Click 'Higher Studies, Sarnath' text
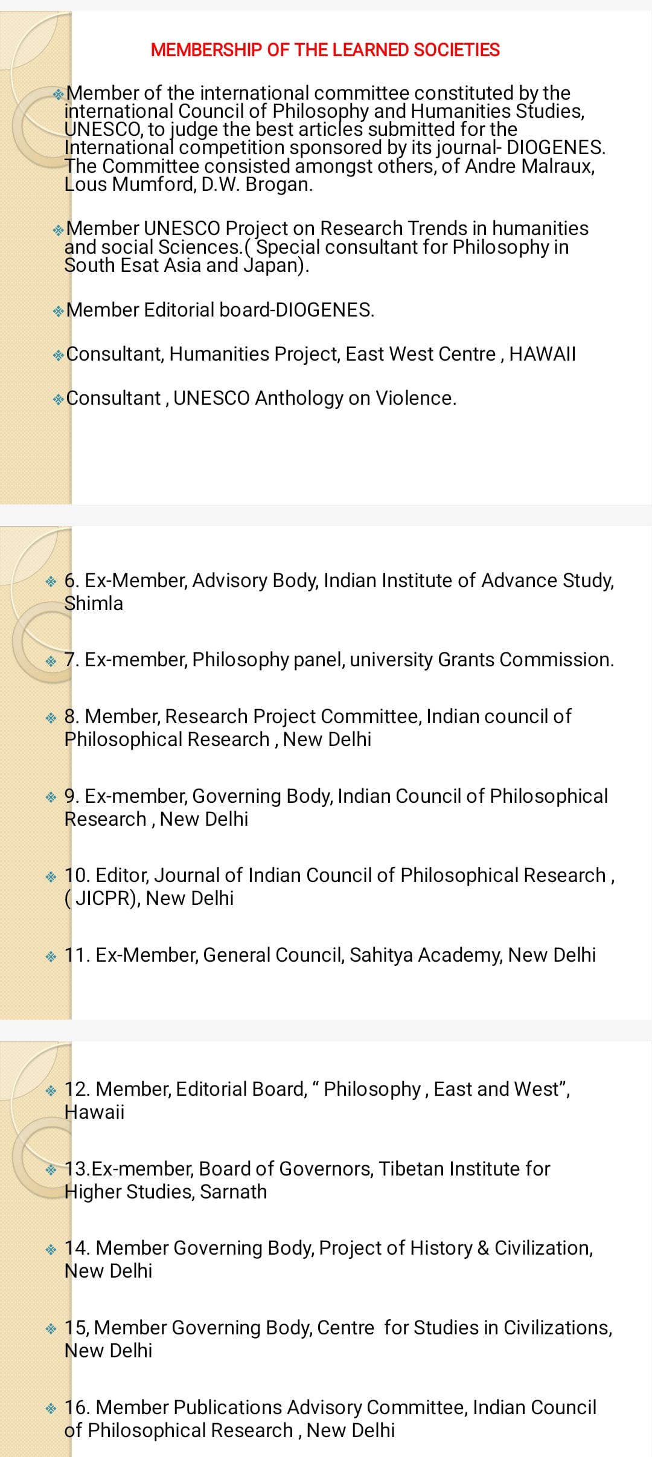Image resolution: width=652 pixels, height=1457 pixels. [165, 1192]
